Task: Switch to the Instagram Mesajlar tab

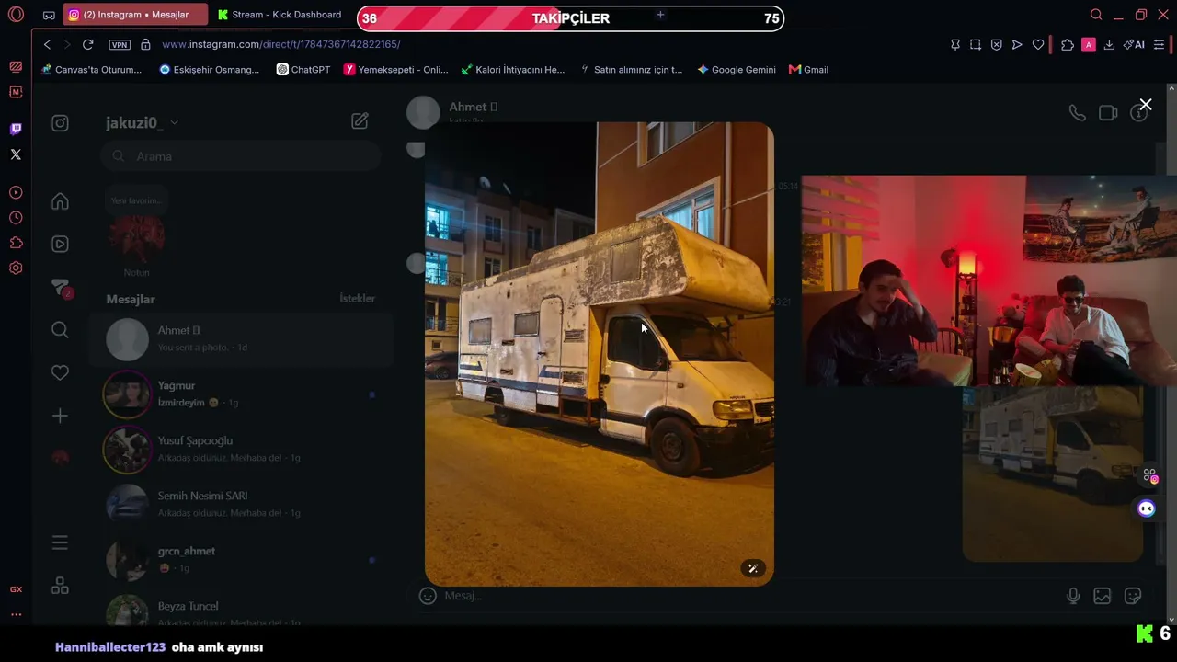Action: coord(134,15)
